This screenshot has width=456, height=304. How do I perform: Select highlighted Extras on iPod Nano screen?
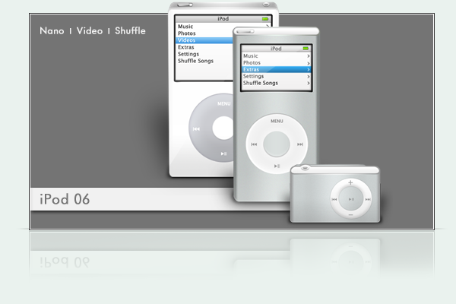coord(277,69)
